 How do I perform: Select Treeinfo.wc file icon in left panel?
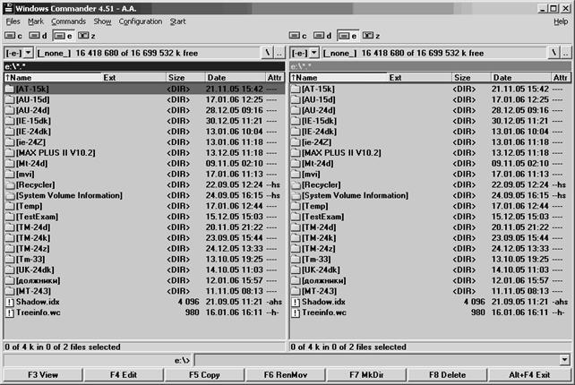[10, 312]
